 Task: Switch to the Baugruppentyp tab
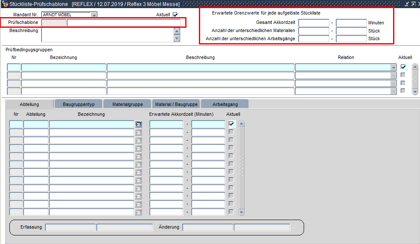(82, 104)
